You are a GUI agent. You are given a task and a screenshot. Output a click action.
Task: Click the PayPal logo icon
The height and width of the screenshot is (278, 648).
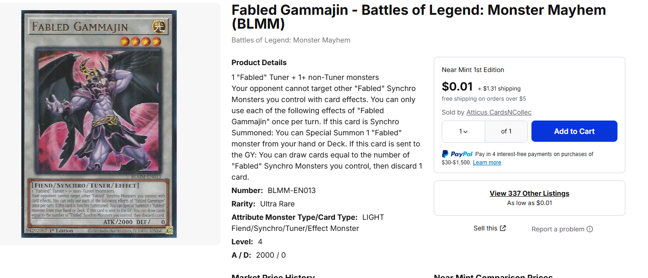click(x=457, y=154)
